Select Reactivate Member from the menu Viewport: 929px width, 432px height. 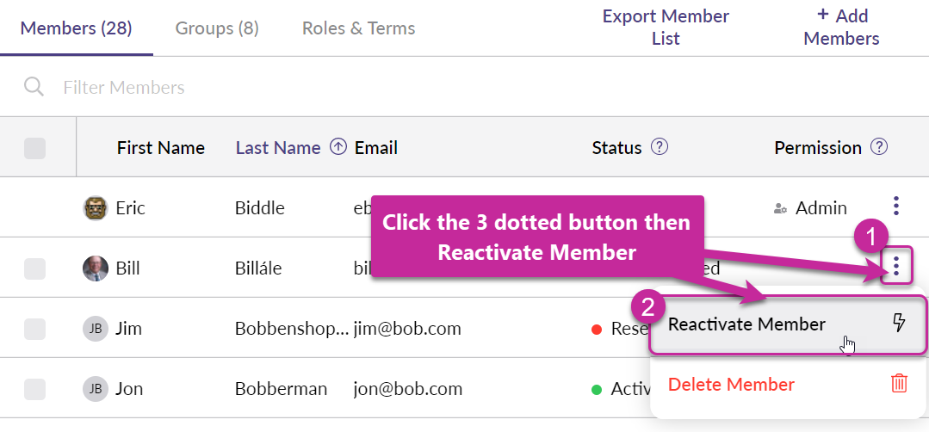pyautogui.click(x=788, y=324)
